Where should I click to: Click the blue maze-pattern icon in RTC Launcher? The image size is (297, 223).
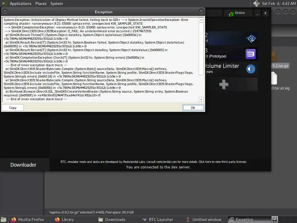[x=251, y=39]
